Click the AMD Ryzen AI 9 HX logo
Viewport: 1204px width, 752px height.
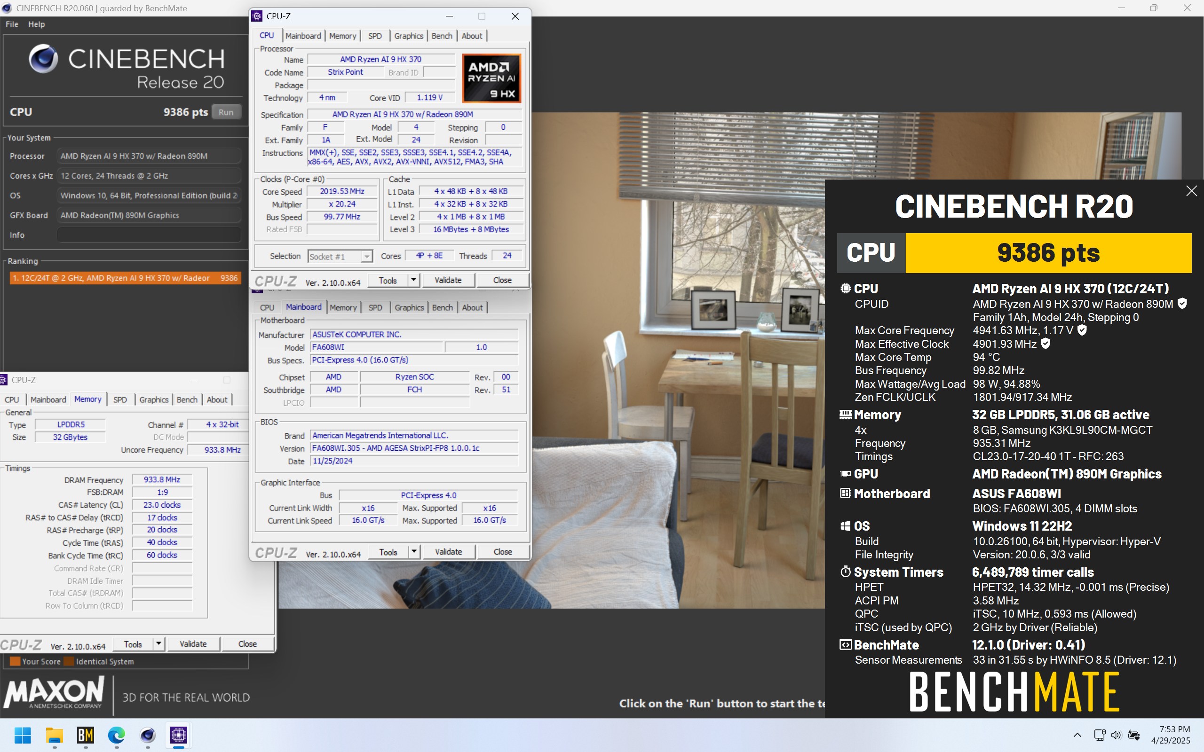pos(491,78)
